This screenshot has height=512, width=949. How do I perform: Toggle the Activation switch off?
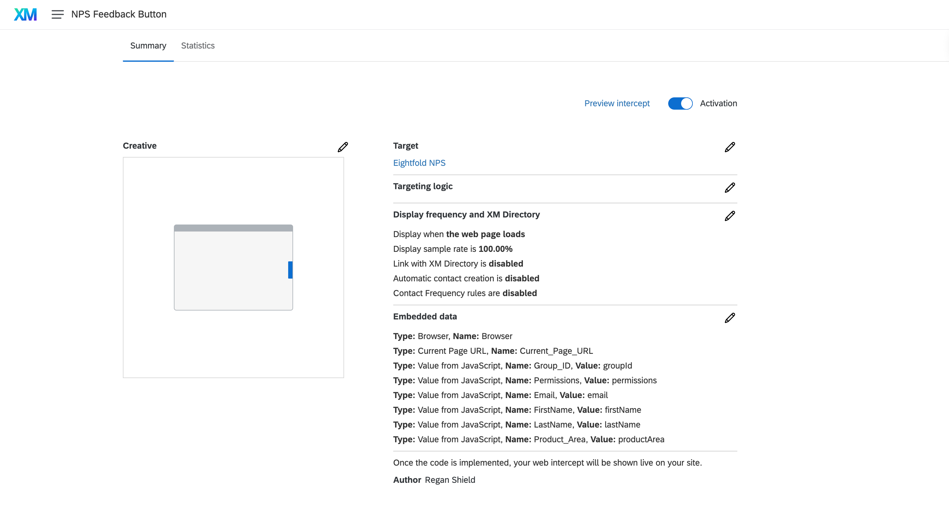tap(680, 104)
